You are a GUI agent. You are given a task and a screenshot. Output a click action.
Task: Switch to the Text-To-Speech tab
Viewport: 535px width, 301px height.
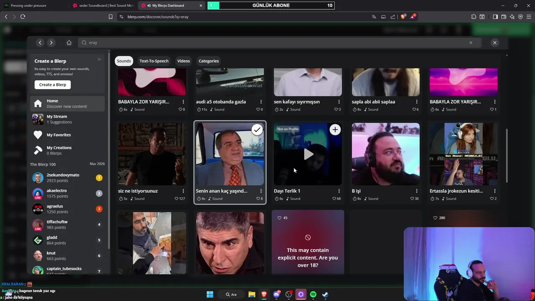pos(154,61)
